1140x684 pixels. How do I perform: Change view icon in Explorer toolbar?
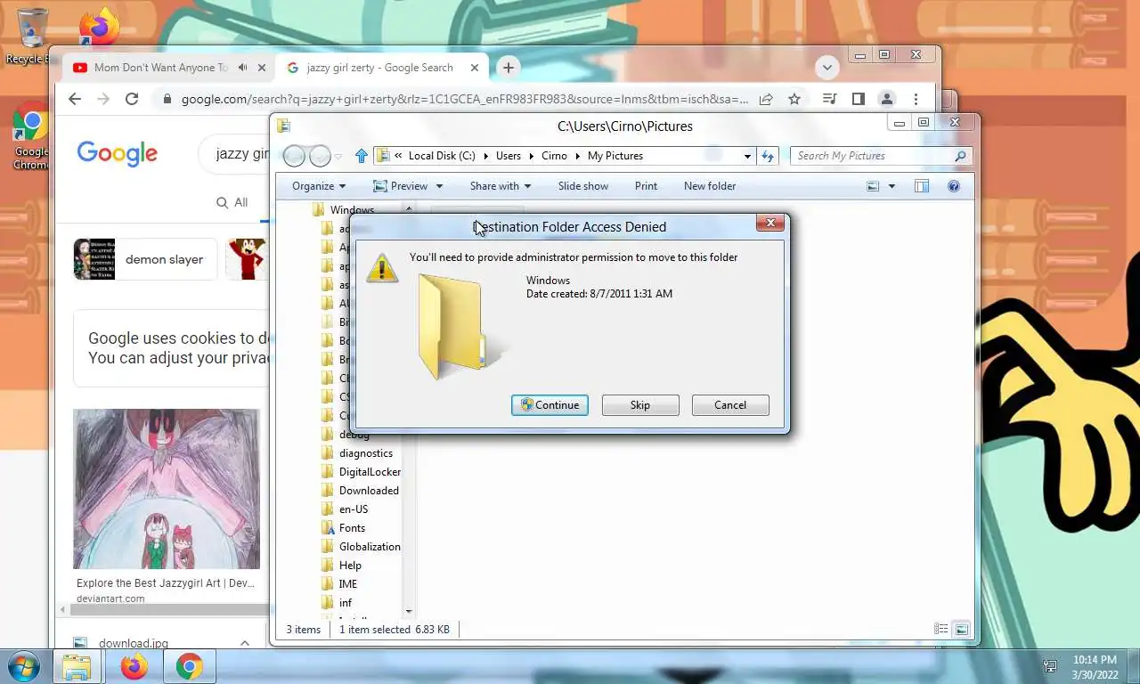[873, 186]
